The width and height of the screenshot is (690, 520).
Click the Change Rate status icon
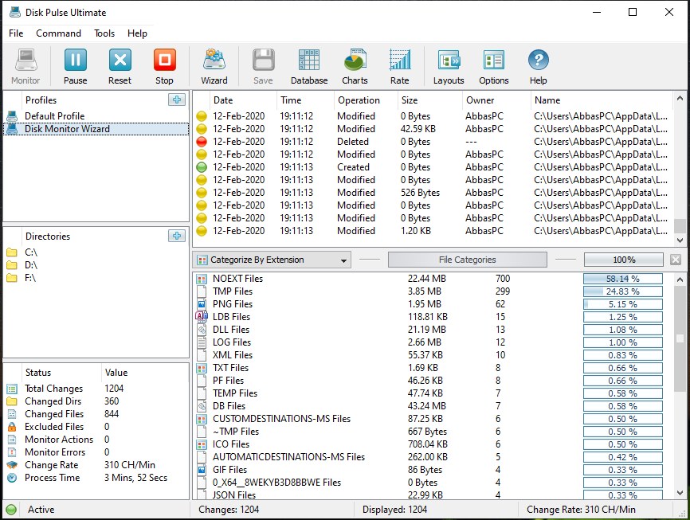(12, 465)
